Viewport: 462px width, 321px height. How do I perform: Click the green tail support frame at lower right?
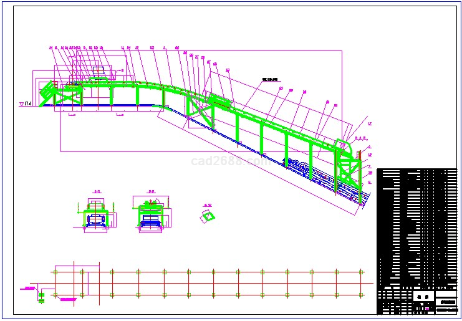(x=349, y=167)
